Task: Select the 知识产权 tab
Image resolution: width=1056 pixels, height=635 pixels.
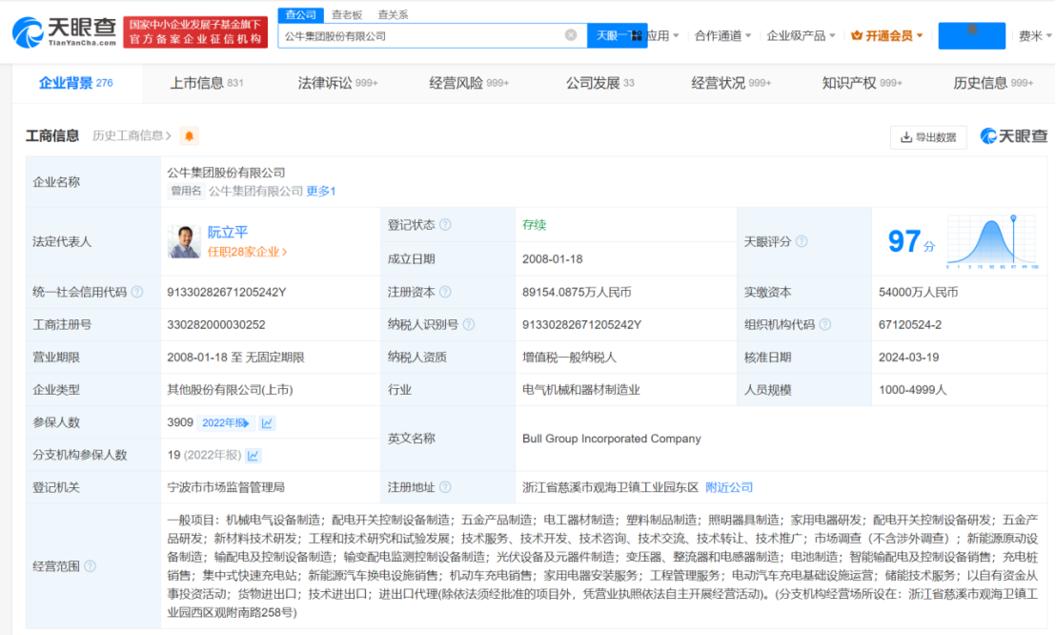Action: [x=862, y=83]
